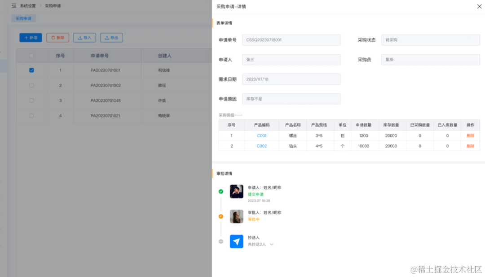Click the 申请单号 column header

tap(100, 56)
